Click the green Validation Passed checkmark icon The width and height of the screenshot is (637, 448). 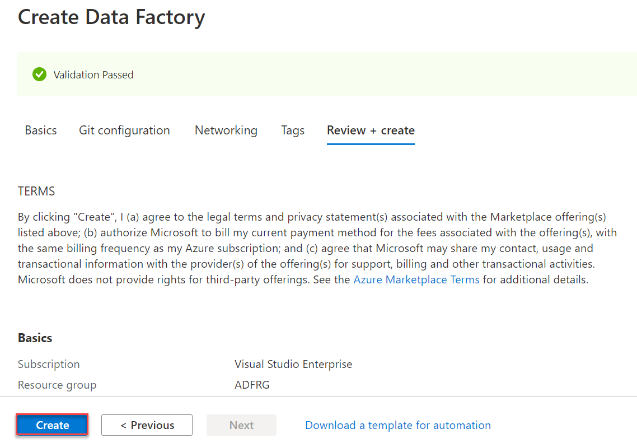pyautogui.click(x=39, y=74)
